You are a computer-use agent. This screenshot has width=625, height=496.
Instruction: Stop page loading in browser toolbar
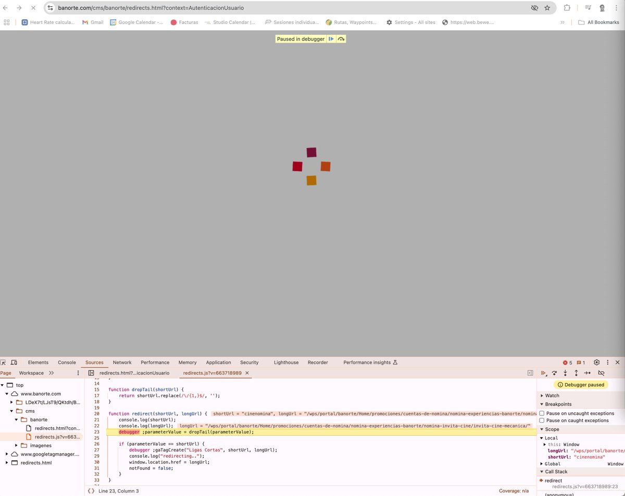coord(33,8)
